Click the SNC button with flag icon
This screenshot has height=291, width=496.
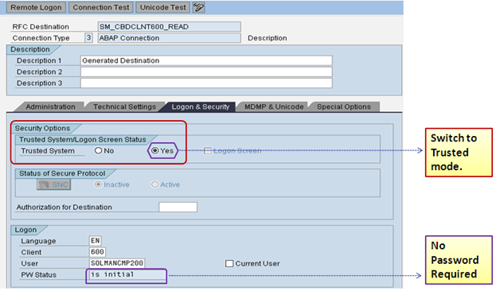tap(54, 184)
